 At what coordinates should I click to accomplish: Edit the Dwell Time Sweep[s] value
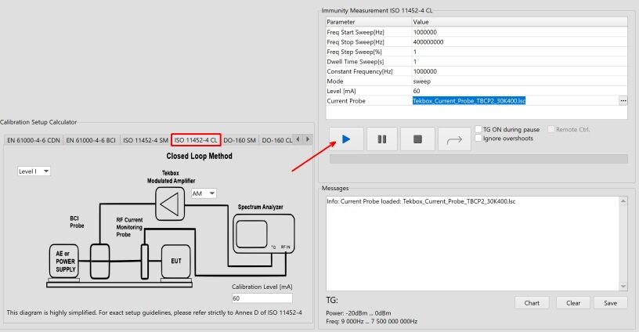519,62
